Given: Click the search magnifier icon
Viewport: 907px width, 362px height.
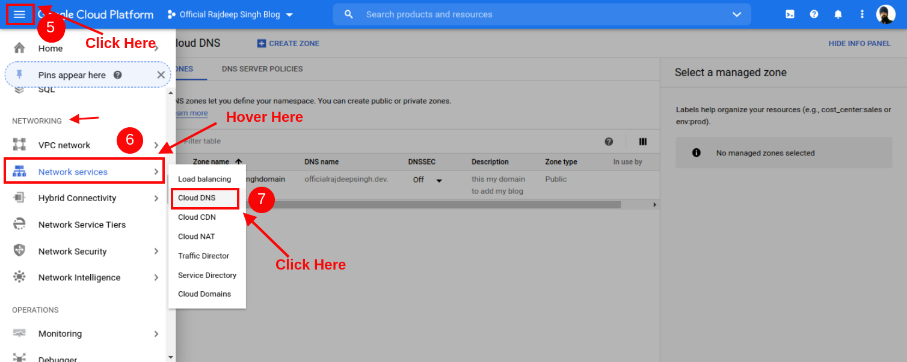Looking at the screenshot, I should click(349, 14).
